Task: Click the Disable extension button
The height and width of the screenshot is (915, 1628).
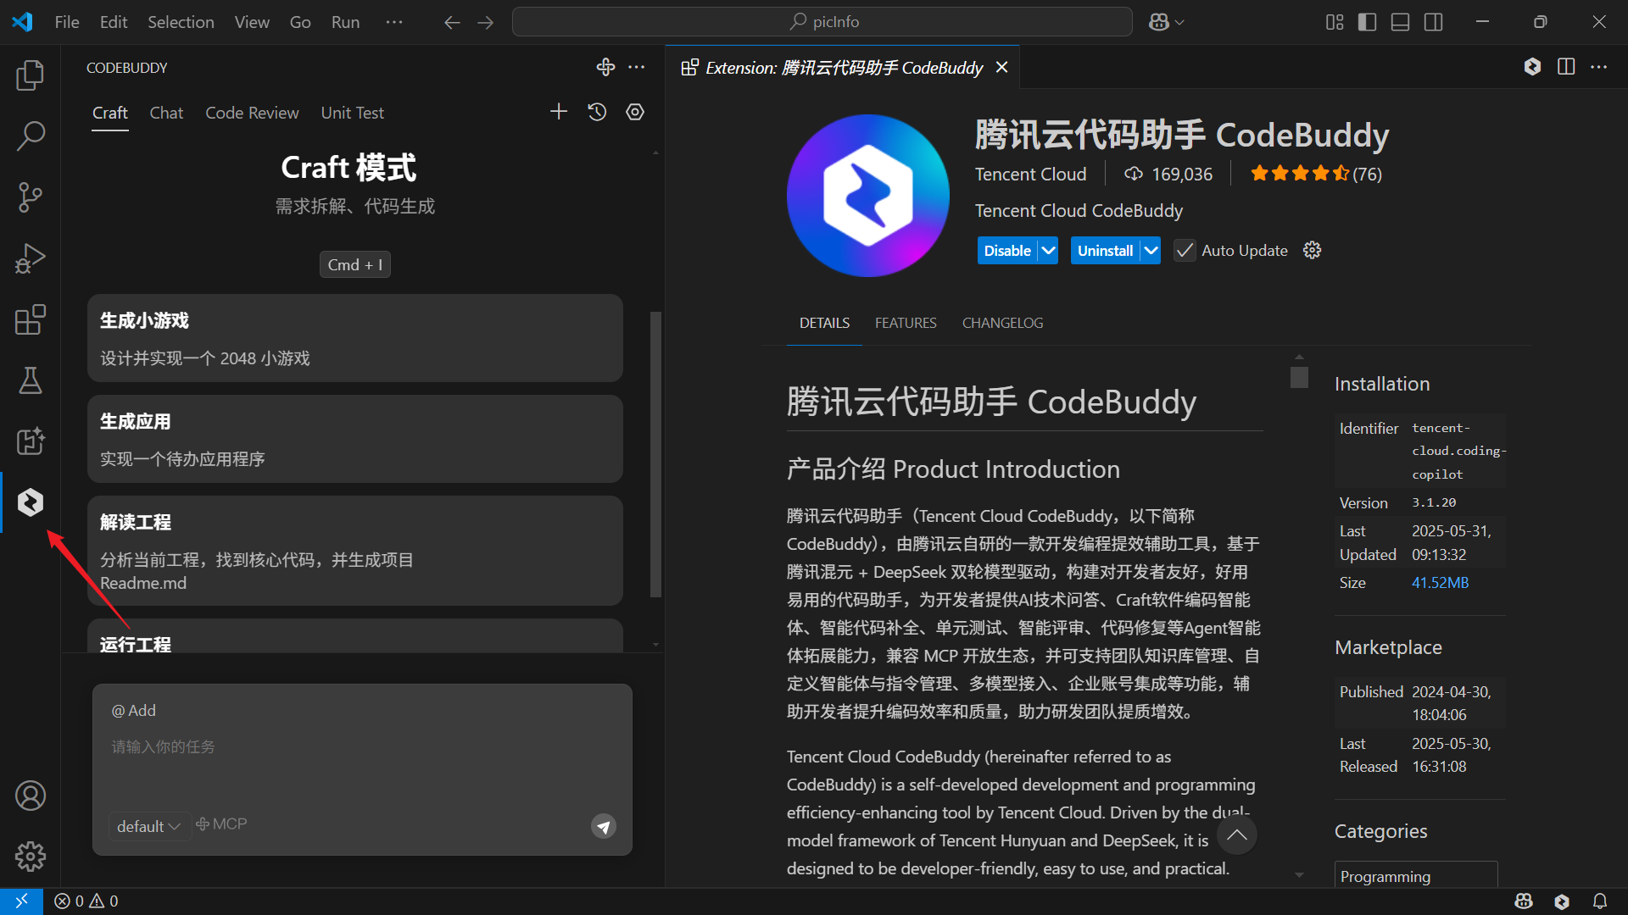Action: (x=1007, y=251)
